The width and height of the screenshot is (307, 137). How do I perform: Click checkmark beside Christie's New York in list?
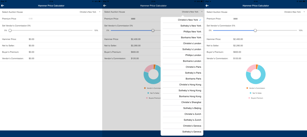200,20
